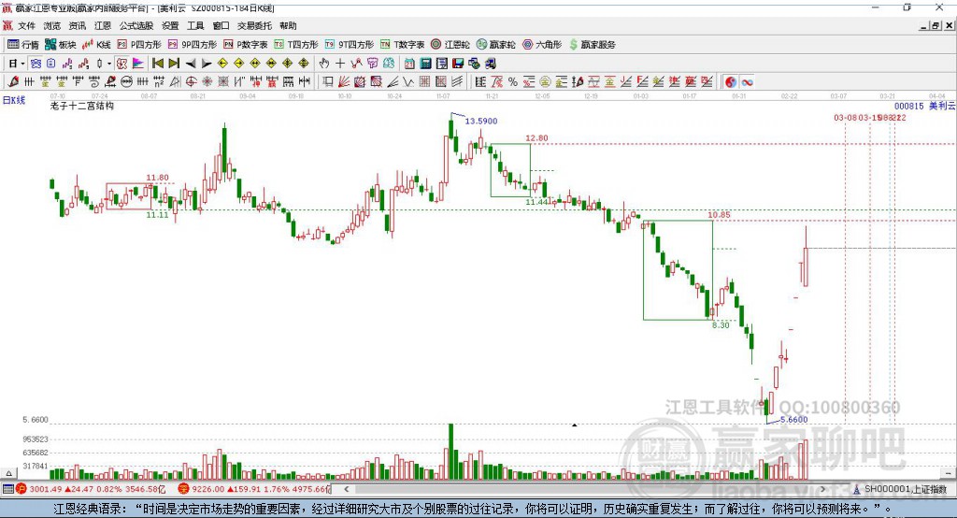Click the circled target crosshair tool
This screenshot has width=957, height=518.
click(x=191, y=82)
